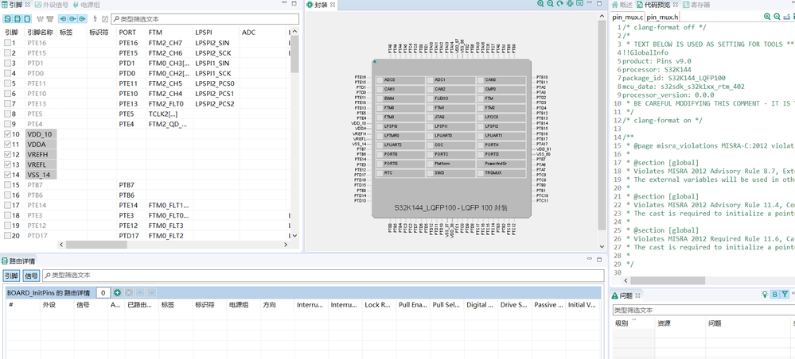Switch to the pin_mux.h tab
The image size is (795, 359).
click(x=662, y=17)
